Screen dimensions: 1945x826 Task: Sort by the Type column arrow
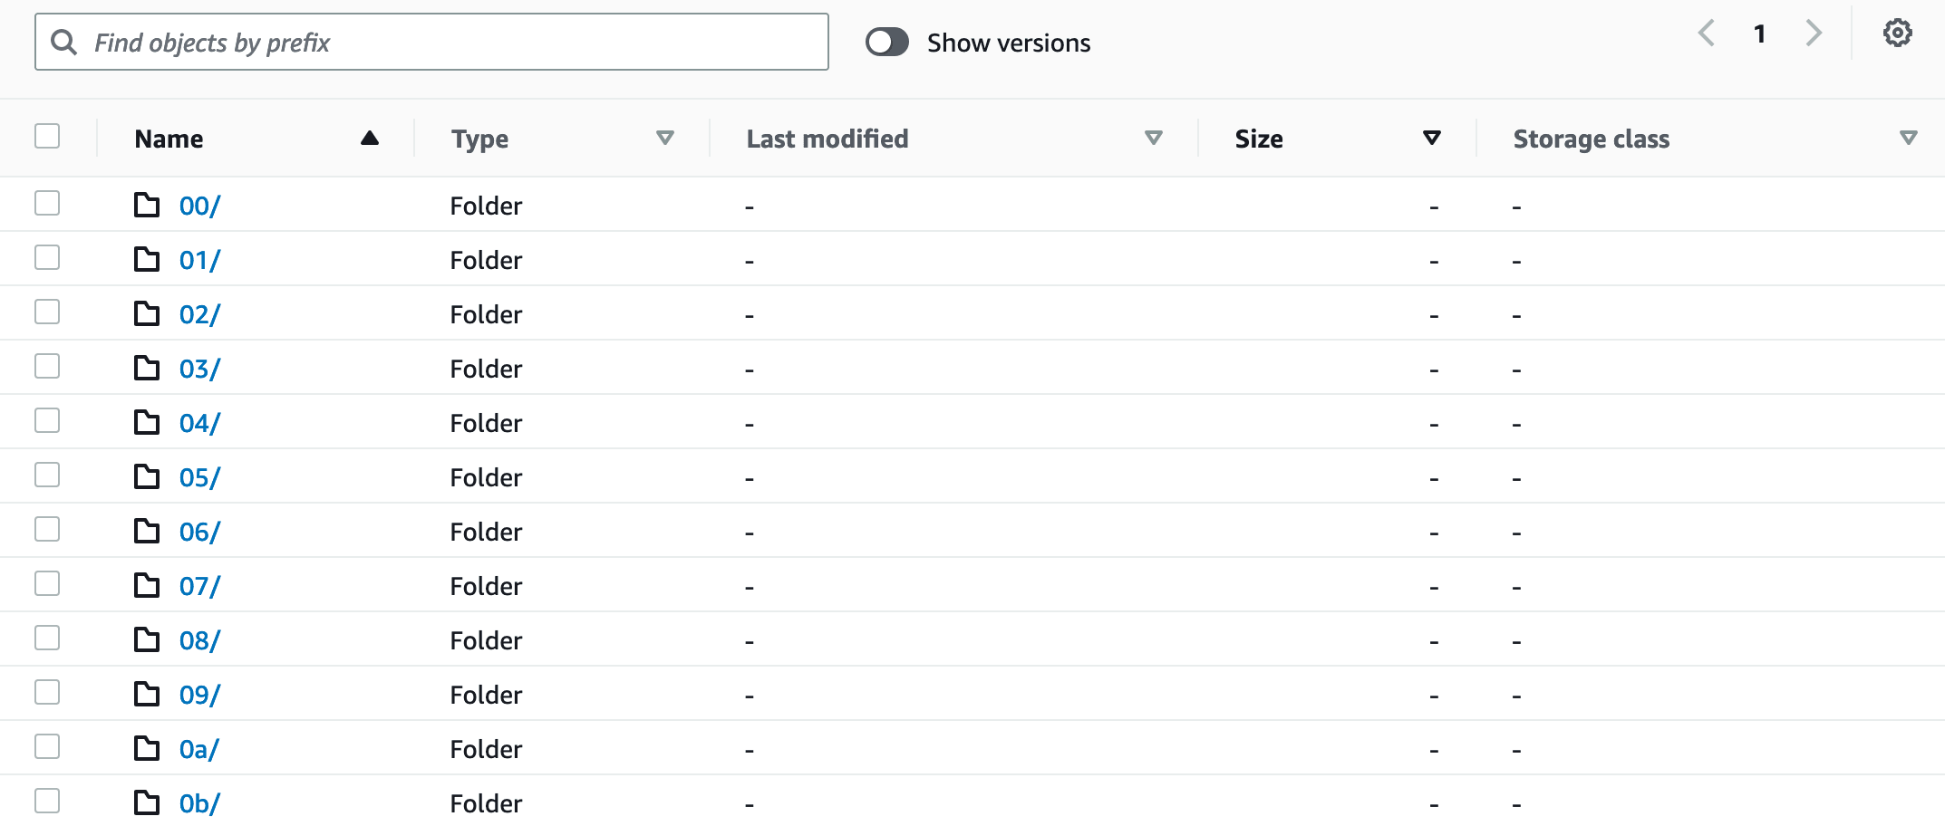click(664, 139)
